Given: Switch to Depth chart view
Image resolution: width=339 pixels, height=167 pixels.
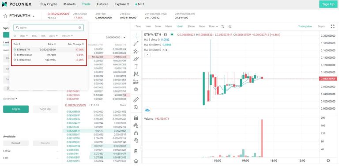Looking at the screenshot, I should point(321,27).
